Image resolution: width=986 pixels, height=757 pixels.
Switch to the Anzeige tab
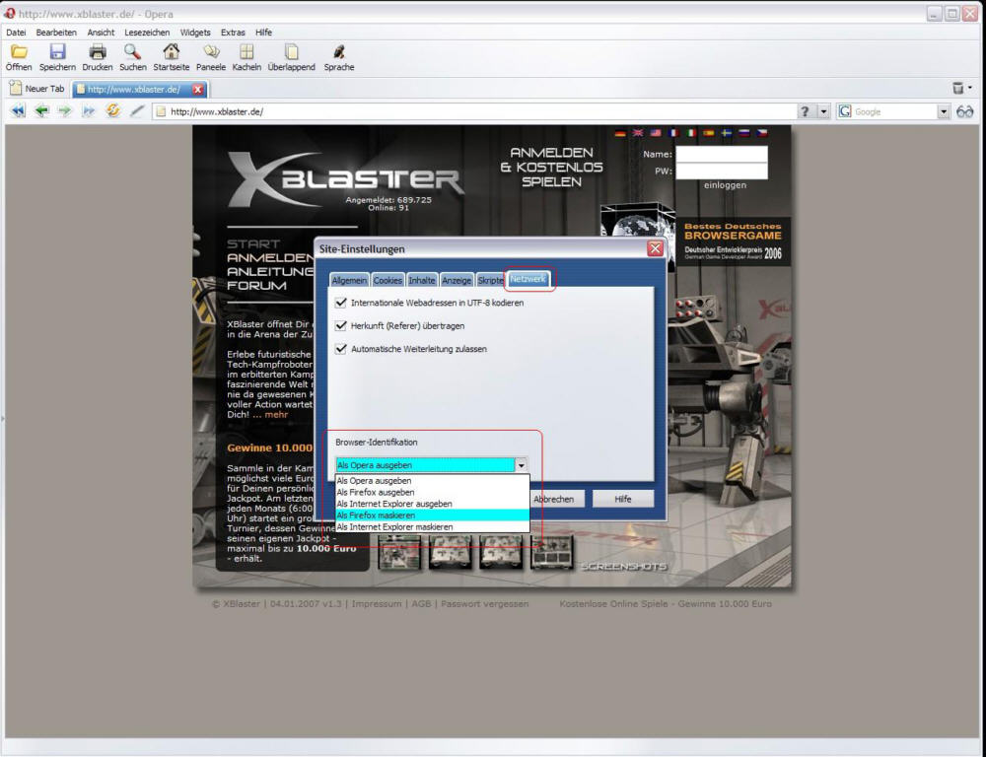[x=457, y=280]
